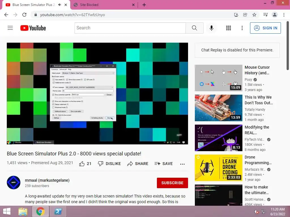Mute the Blue Screen Simulator tab audio
The height and width of the screenshot is (217, 290).
point(59,5)
